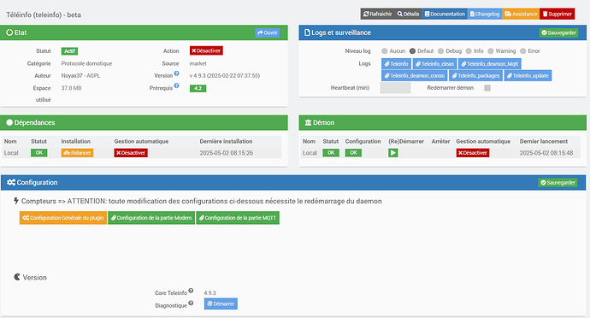Select the Error log level
Screen dimensions: 590x318
[522, 50]
